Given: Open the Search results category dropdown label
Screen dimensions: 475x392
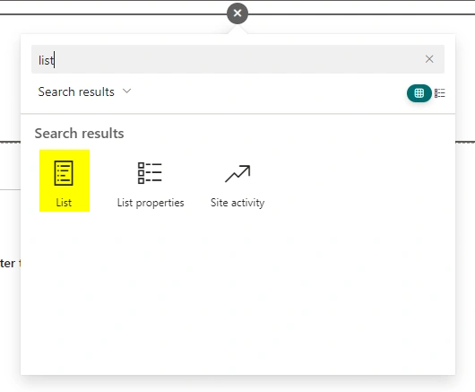Looking at the screenshot, I should point(76,91).
